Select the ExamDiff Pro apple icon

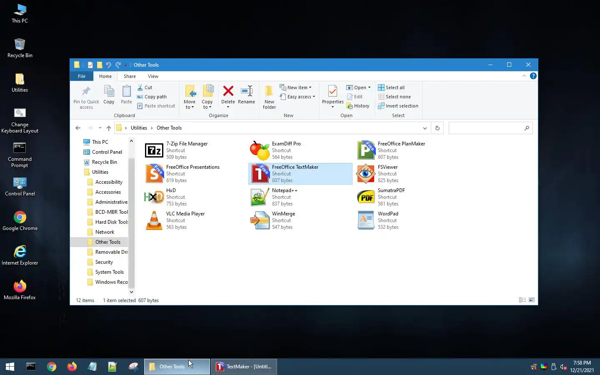260,150
